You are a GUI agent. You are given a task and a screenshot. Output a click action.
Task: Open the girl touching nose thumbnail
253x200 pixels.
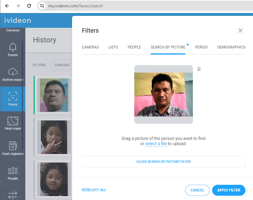[x=54, y=137]
